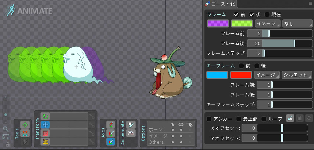Image resolution: width=314 pixels, height=150 pixels.
Task: Click the Xオフセット value field
Action: (249, 128)
